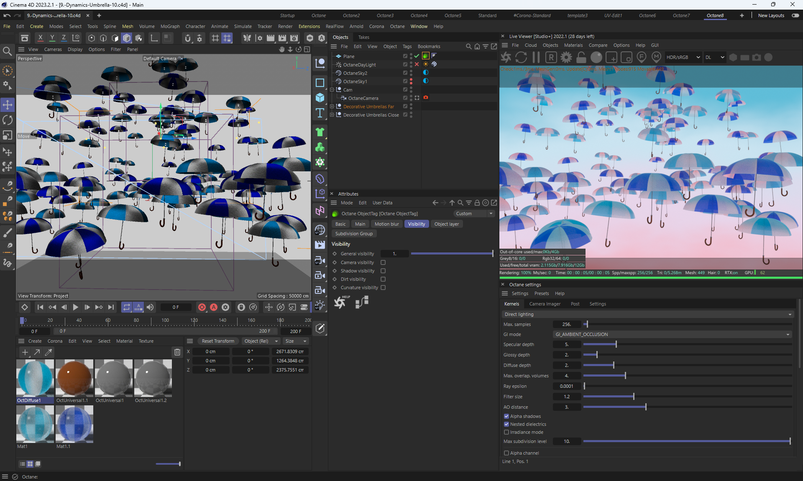Open the GI mode dropdown
The image size is (803, 481).
[672, 334]
